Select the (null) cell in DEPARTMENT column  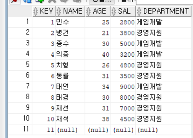[163, 130]
